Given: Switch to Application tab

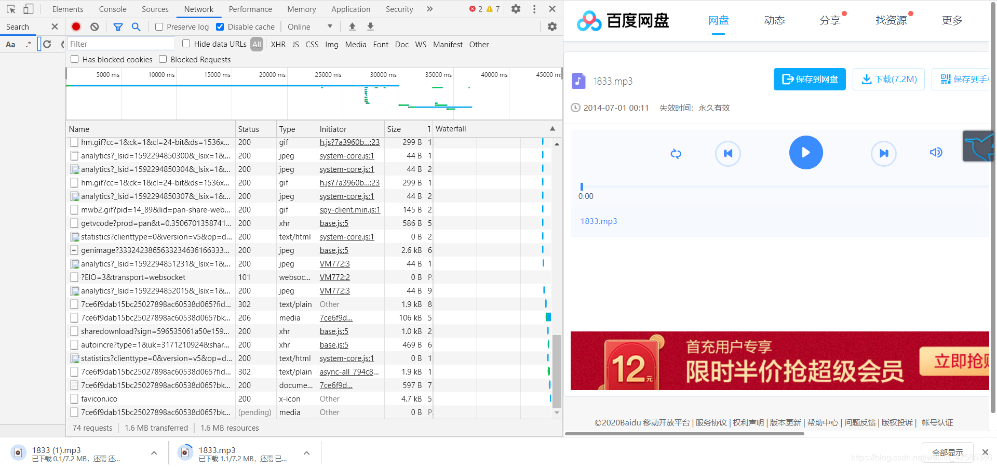Looking at the screenshot, I should 351,9.
